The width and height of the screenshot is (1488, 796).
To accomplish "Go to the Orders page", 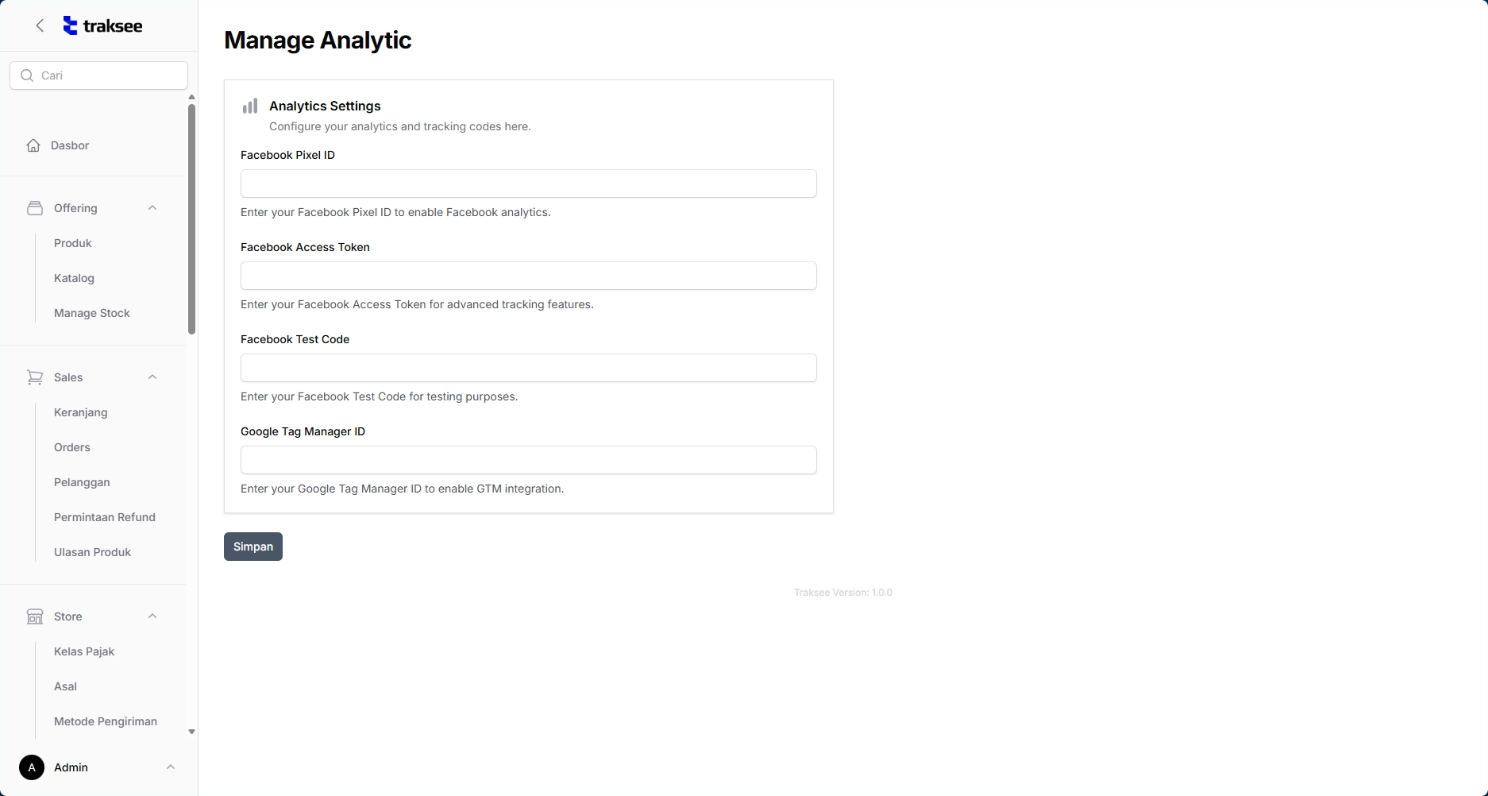I will click(x=72, y=447).
